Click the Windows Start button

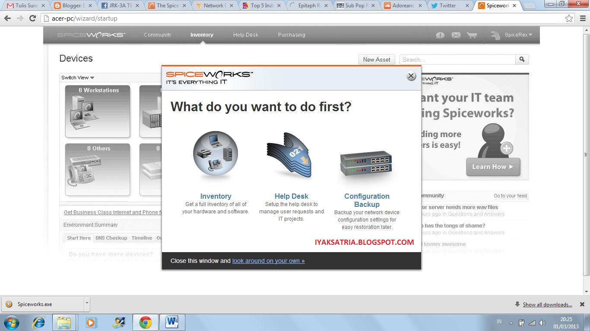[12, 322]
